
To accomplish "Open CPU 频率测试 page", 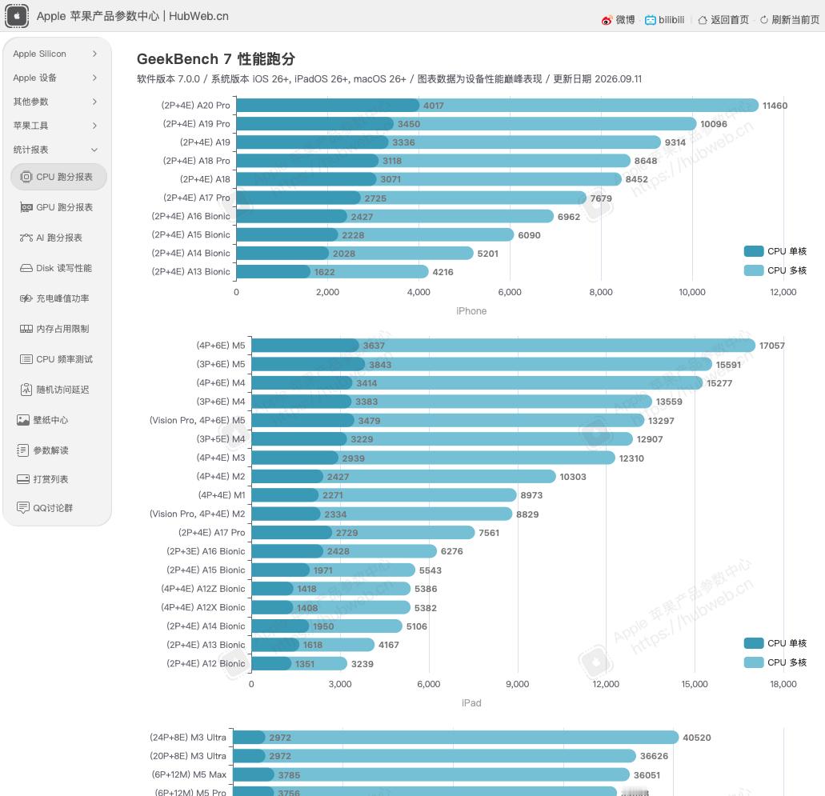I will point(58,359).
